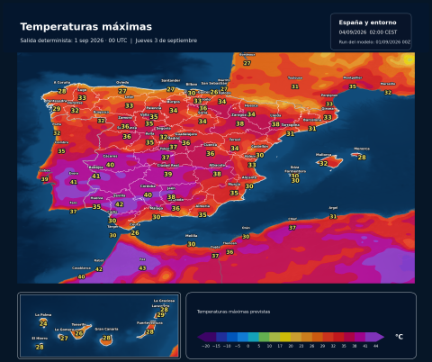This screenshot has width=432, height=362.
Task: Click the 0 tick on the color scale
Action: pos(248,346)
